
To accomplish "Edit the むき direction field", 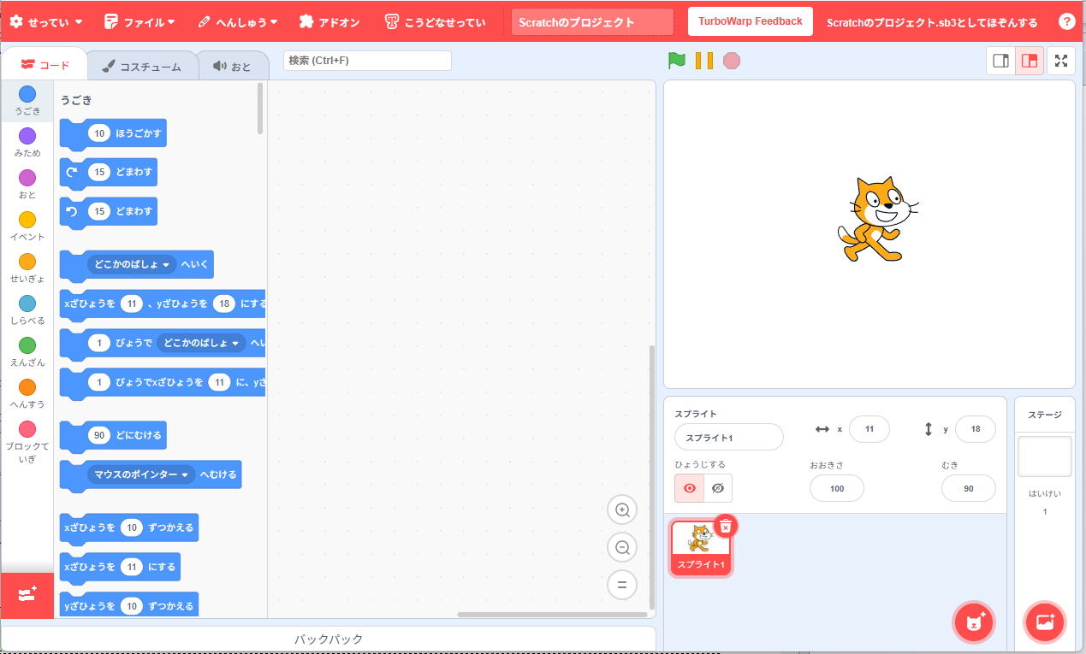I will click(x=968, y=488).
